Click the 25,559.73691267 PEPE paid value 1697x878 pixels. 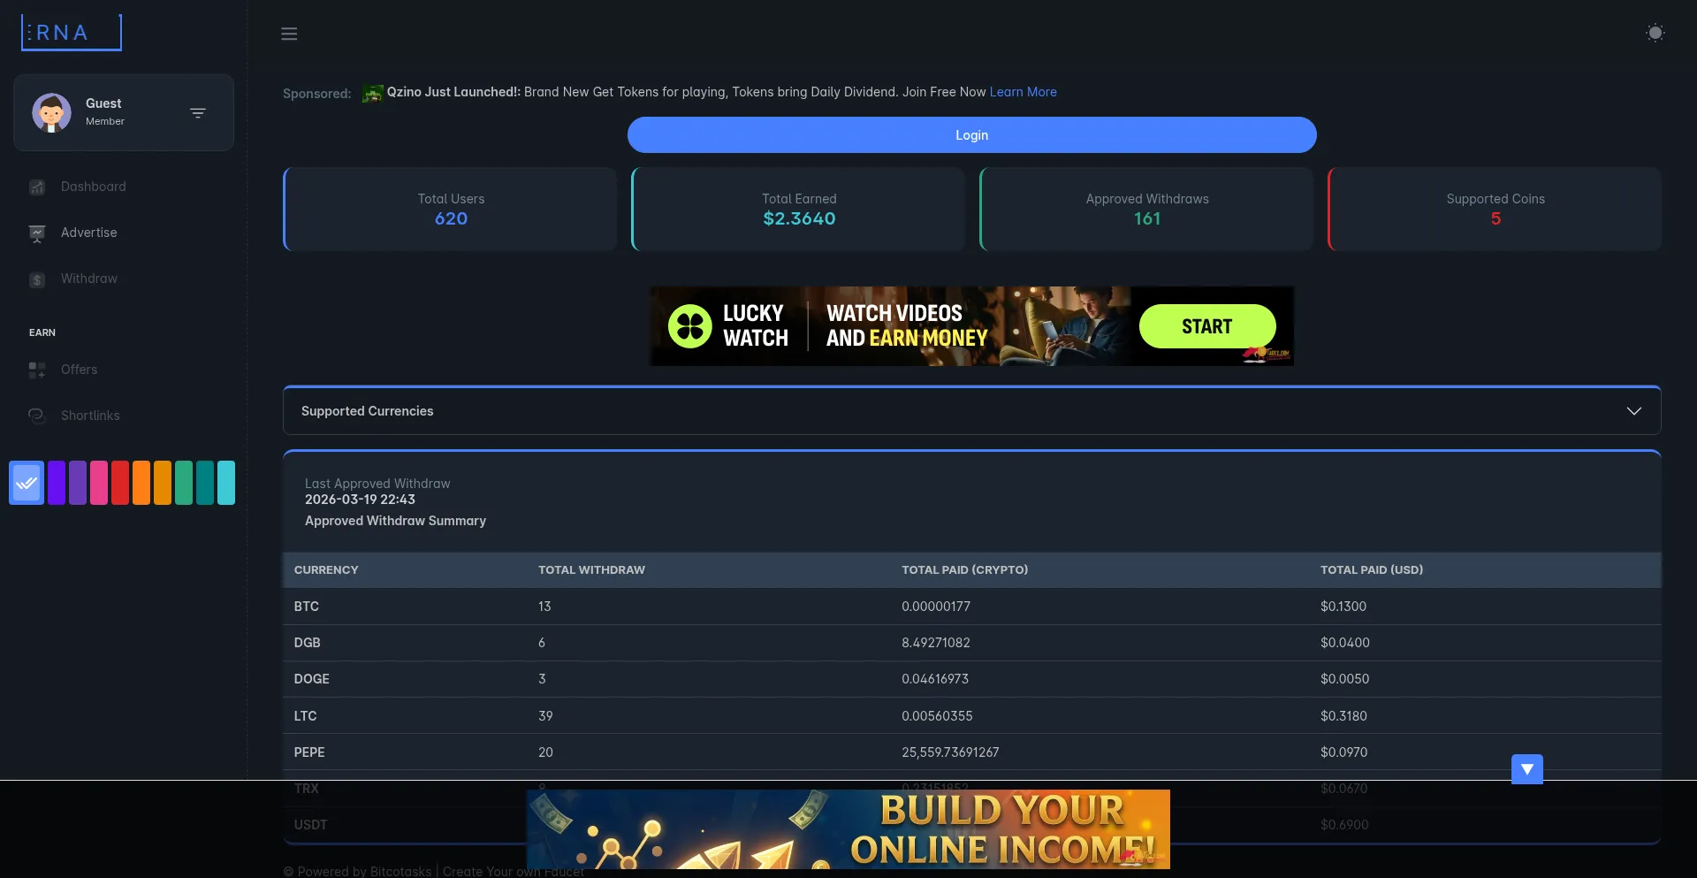950,752
